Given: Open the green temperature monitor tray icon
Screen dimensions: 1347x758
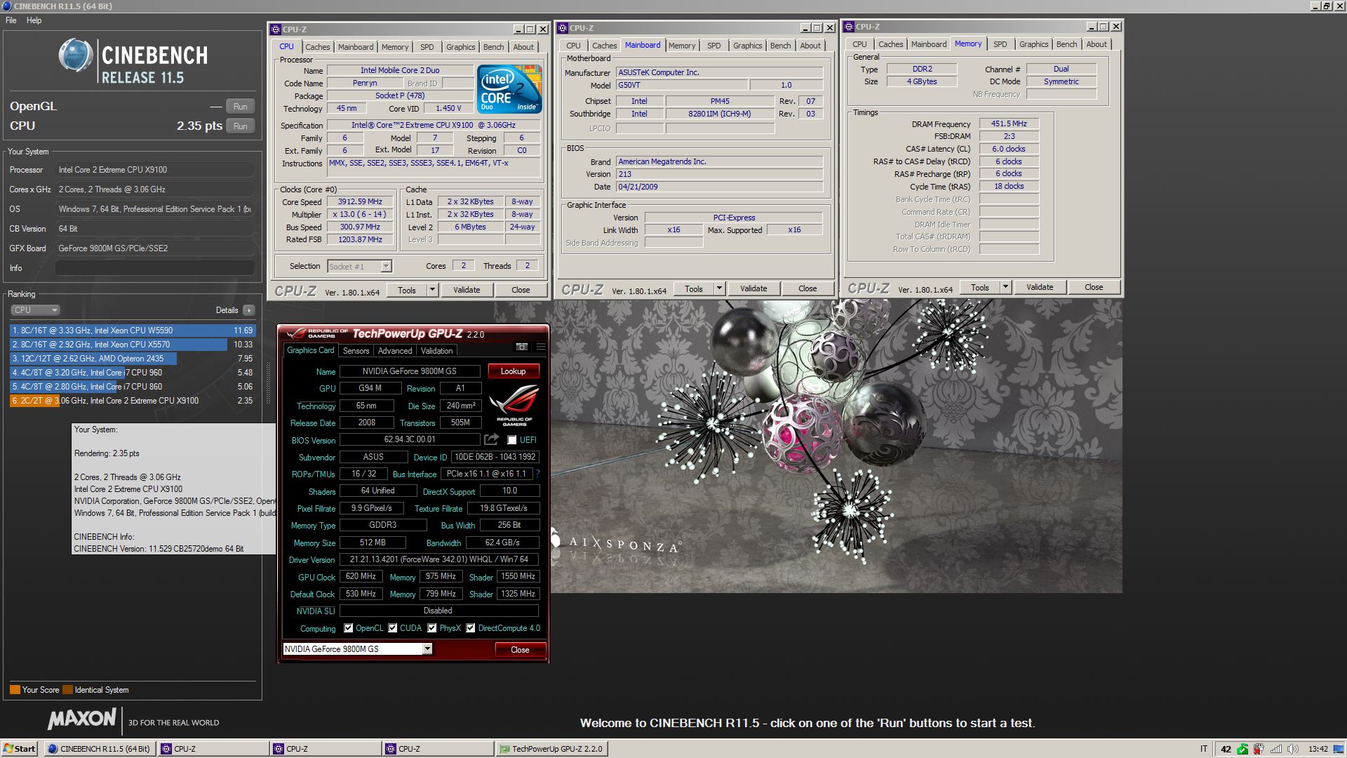Looking at the screenshot, I should tap(1242, 749).
